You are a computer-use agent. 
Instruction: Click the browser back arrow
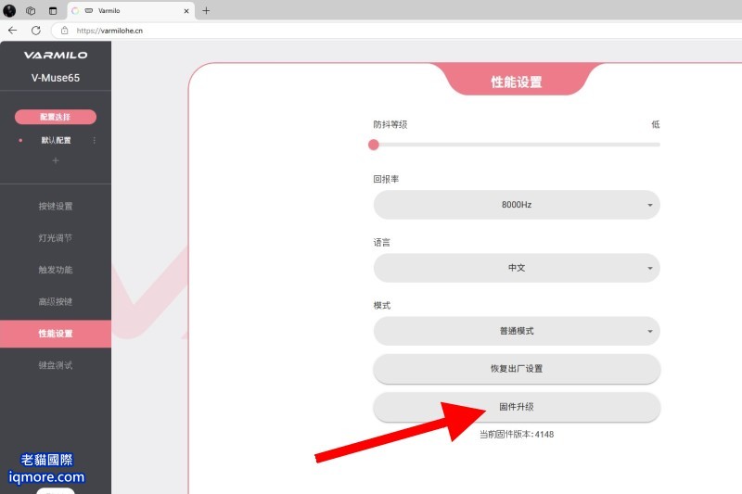[13, 31]
